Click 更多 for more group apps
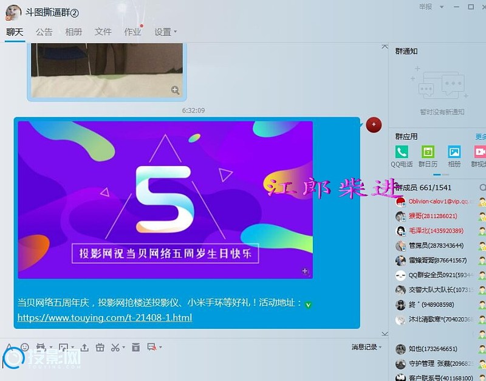Screen dimensions: 486x381 click(481, 137)
